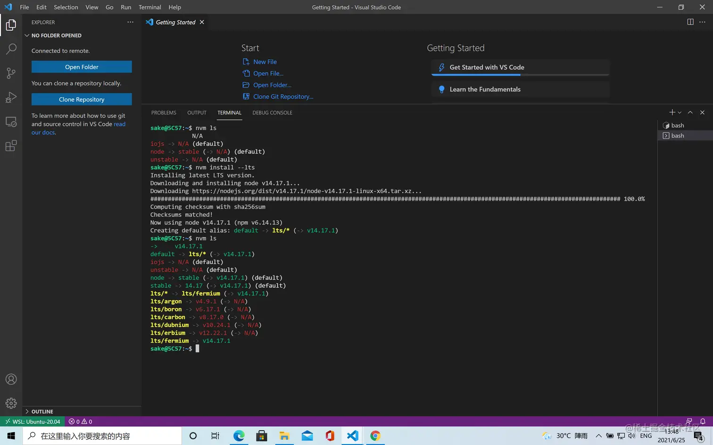
Task: Close the terminal panel
Action: (702, 113)
